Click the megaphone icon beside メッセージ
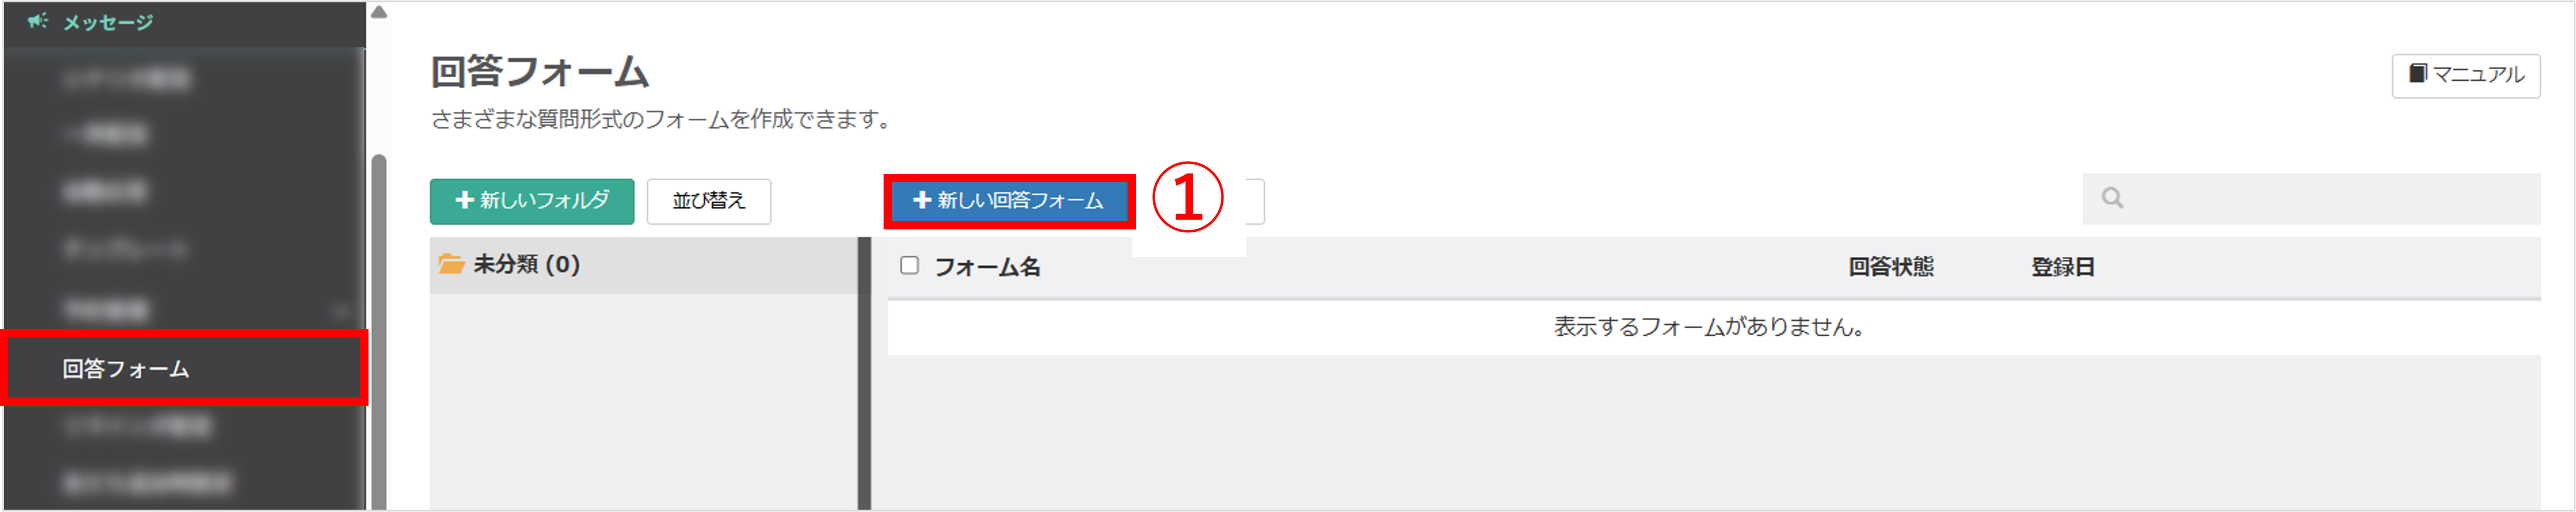Screen dimensions: 2576x512 (x=37, y=21)
